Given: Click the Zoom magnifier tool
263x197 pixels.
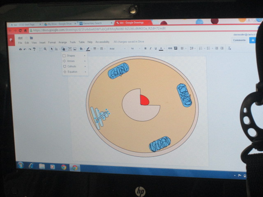Looking at the screenshot, I should click(x=45, y=49).
